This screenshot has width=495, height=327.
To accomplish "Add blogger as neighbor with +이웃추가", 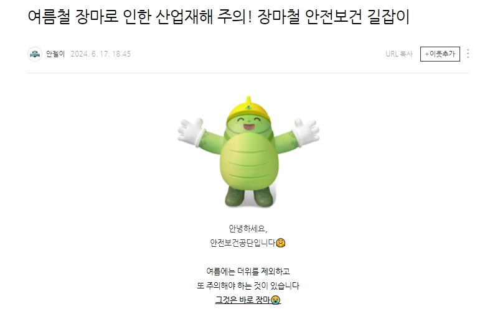I will pyautogui.click(x=440, y=54).
